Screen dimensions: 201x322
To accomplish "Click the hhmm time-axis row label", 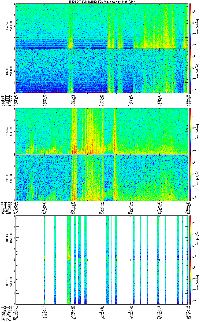I will (4, 318).
